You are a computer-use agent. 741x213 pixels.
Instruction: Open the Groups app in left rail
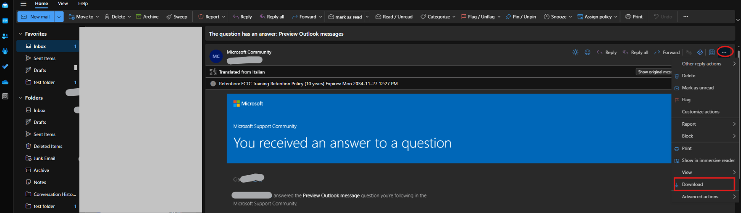(5, 51)
